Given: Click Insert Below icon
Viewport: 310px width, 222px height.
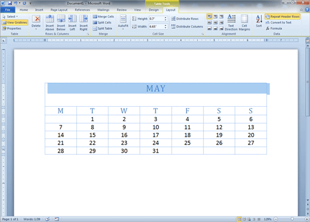Looking at the screenshot, I should tap(61, 23).
